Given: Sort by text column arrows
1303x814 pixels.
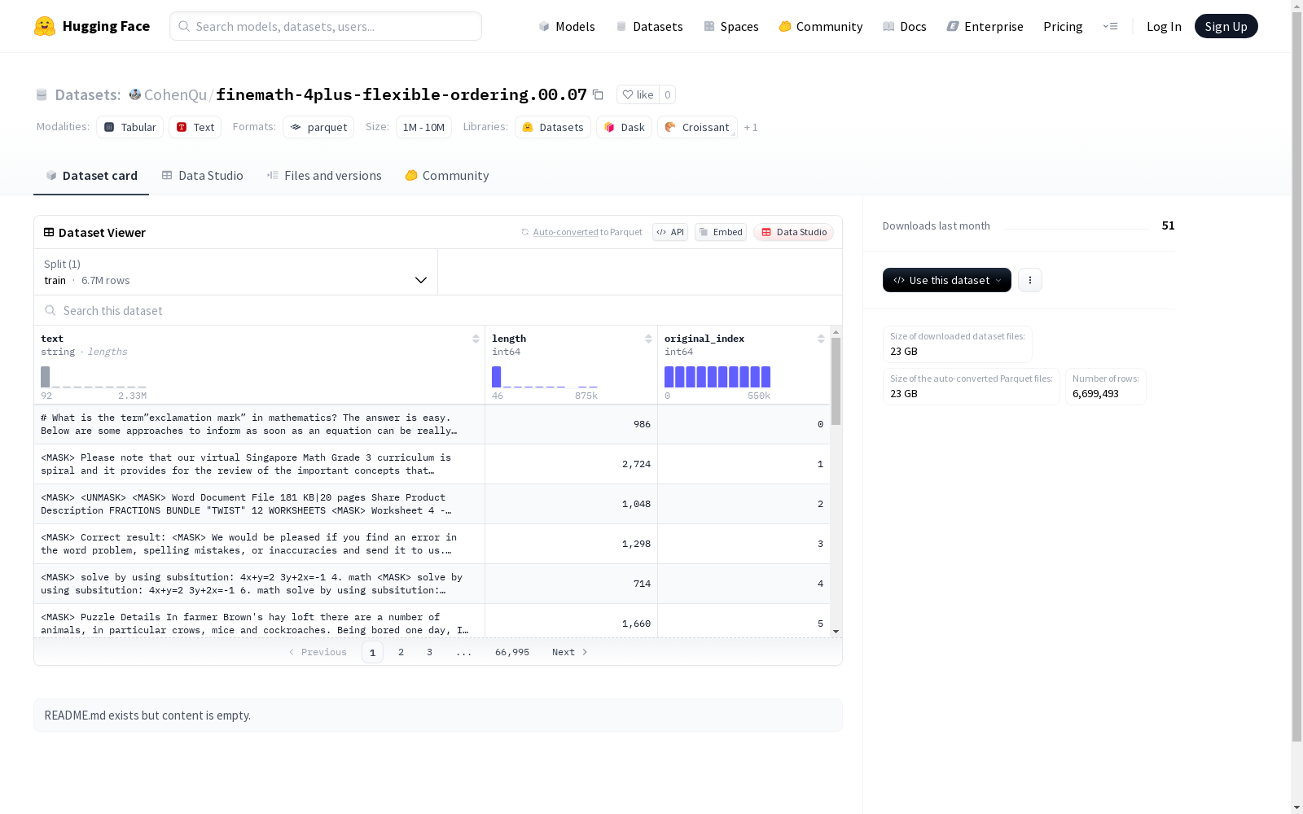Looking at the screenshot, I should point(476,339).
